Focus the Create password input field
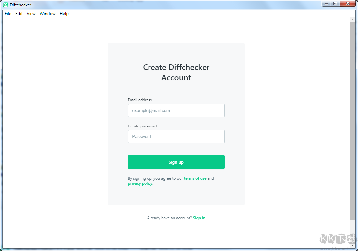This screenshot has width=358, height=251. [176, 136]
